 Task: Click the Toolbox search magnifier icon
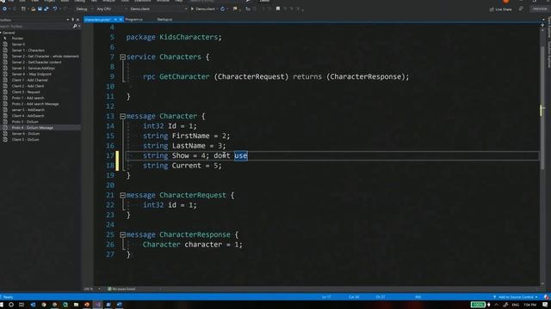tap(75, 26)
